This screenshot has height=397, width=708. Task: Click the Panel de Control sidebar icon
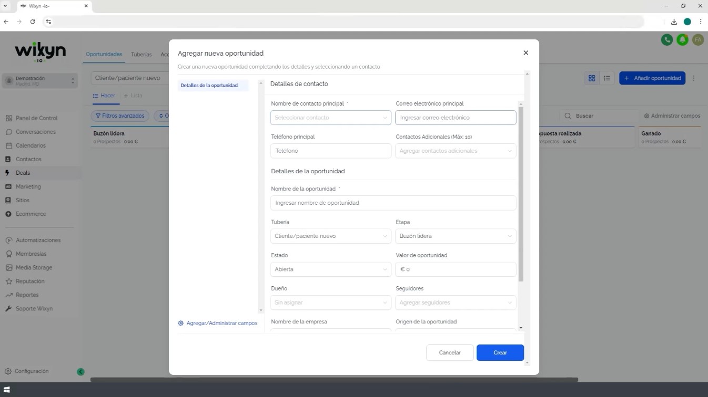tap(8, 118)
